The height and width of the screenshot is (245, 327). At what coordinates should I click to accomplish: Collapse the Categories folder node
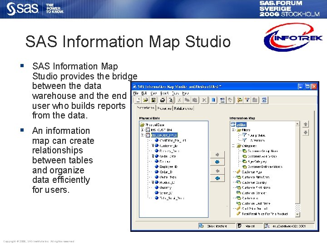point(233,146)
